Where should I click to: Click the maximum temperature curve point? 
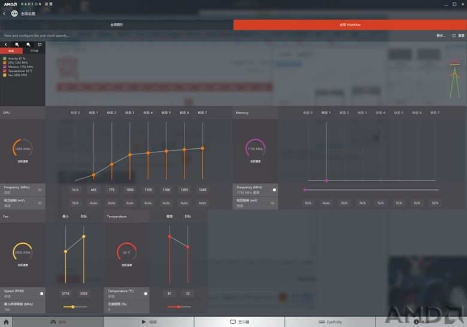pyautogui.click(x=169, y=236)
